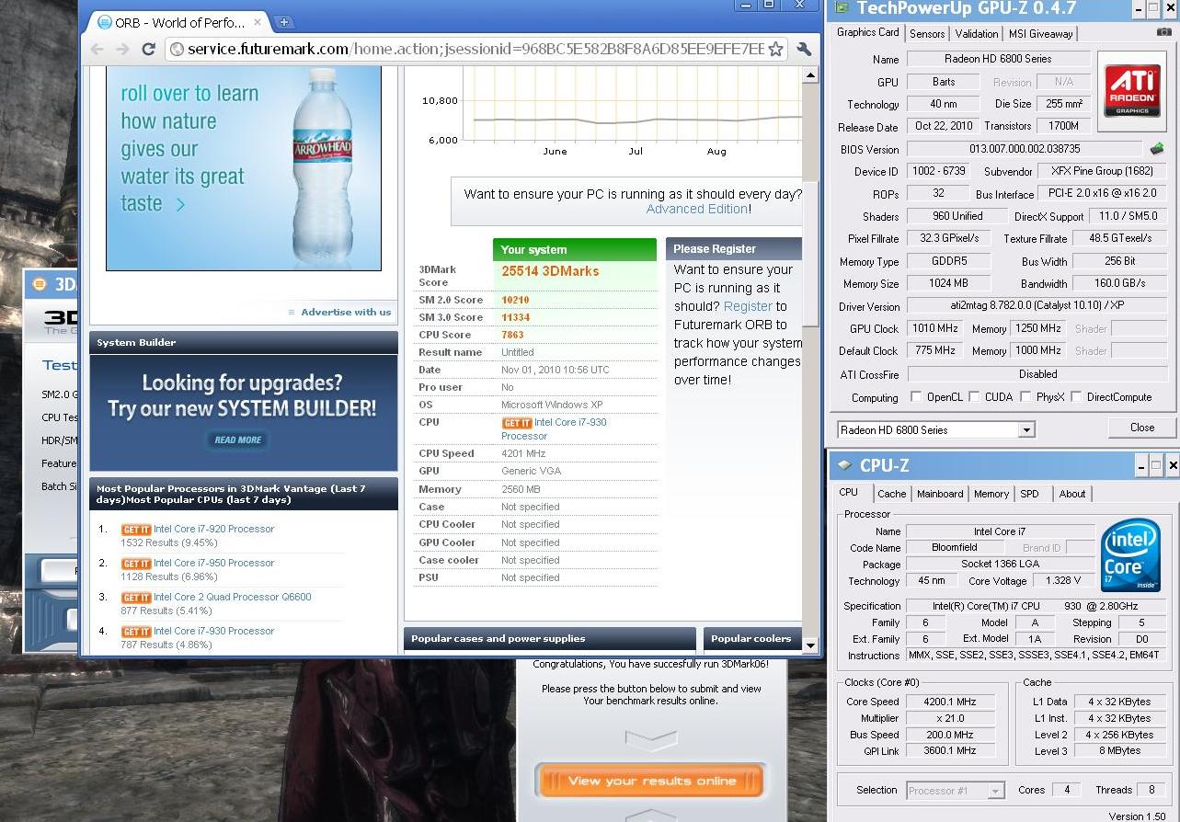
Task: Open the Validation tab in GPU-Z
Action: (x=977, y=34)
